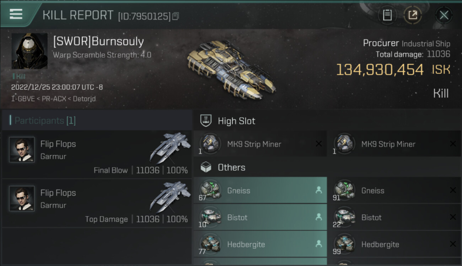Viewport: 462px width, 266px height.
Task: Select the highlighted Bistot entry with 10 units
Action: [x=260, y=217]
